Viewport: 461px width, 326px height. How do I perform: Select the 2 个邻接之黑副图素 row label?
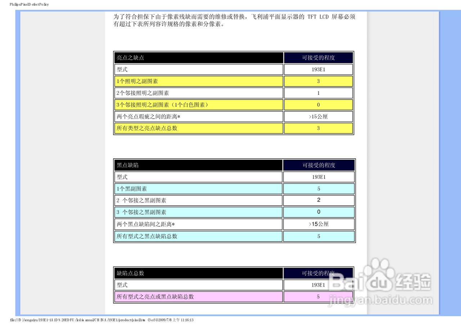point(198,201)
